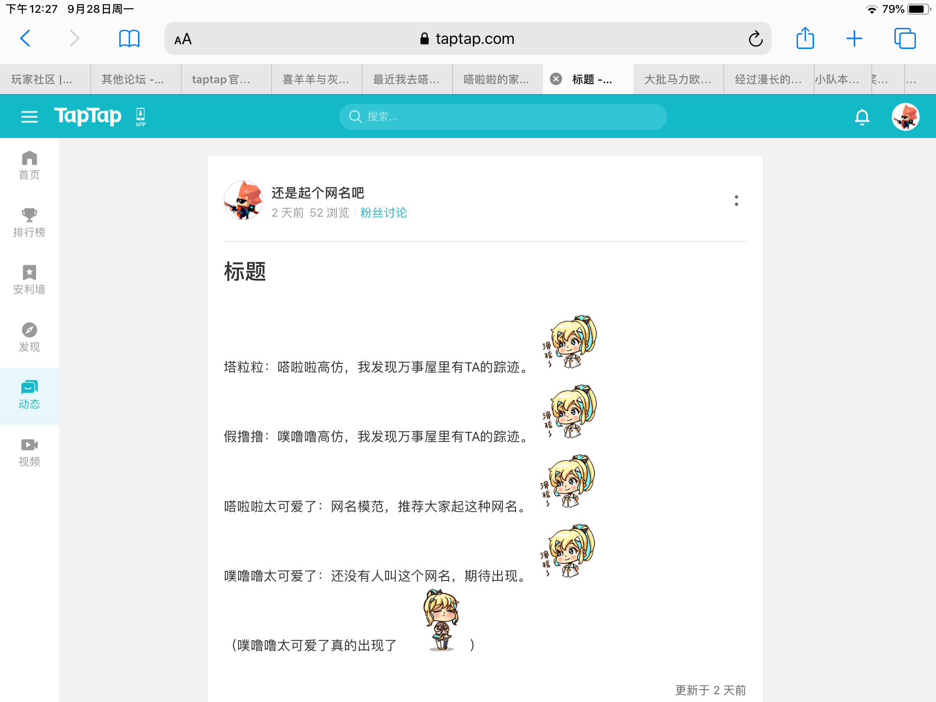Open 粉丝讨论 link
Screen dimensions: 936x702
point(383,213)
